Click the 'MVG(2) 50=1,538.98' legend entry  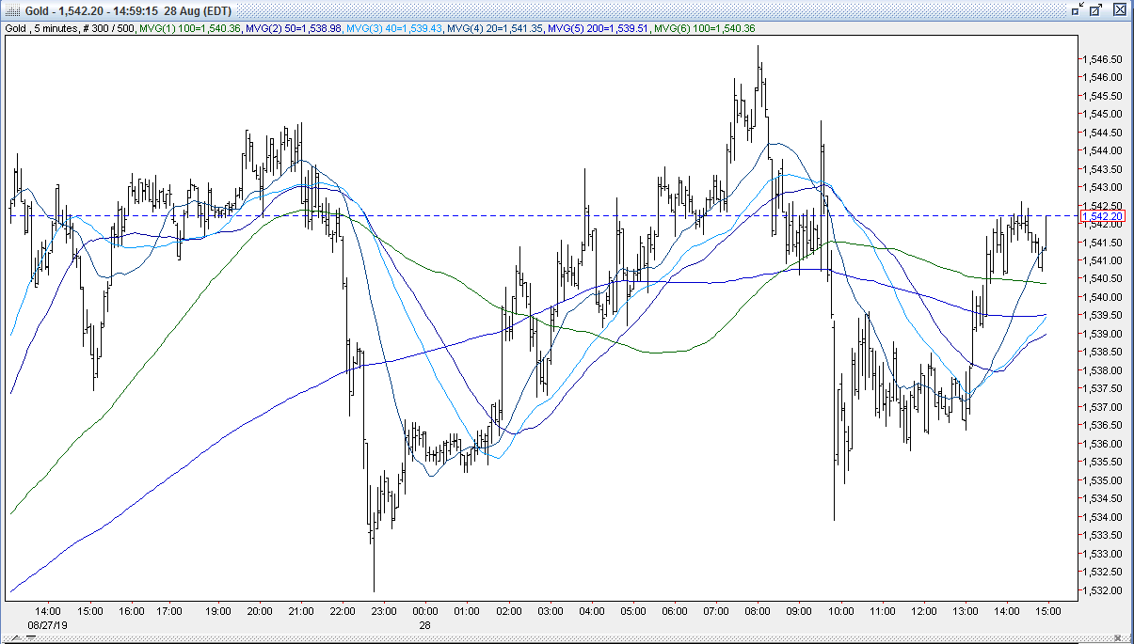[x=293, y=29]
